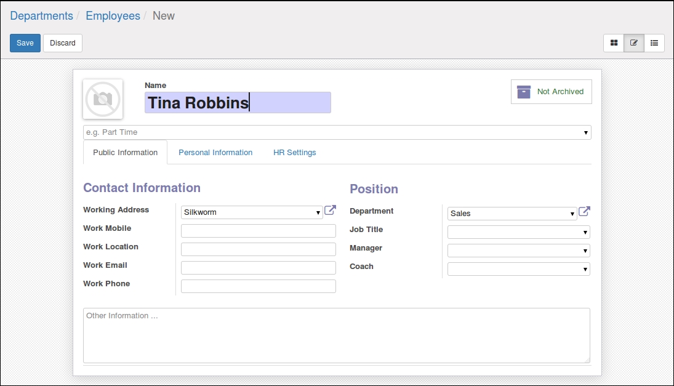Click the 'Manager' label
The width and height of the screenshot is (674, 386).
coord(366,248)
